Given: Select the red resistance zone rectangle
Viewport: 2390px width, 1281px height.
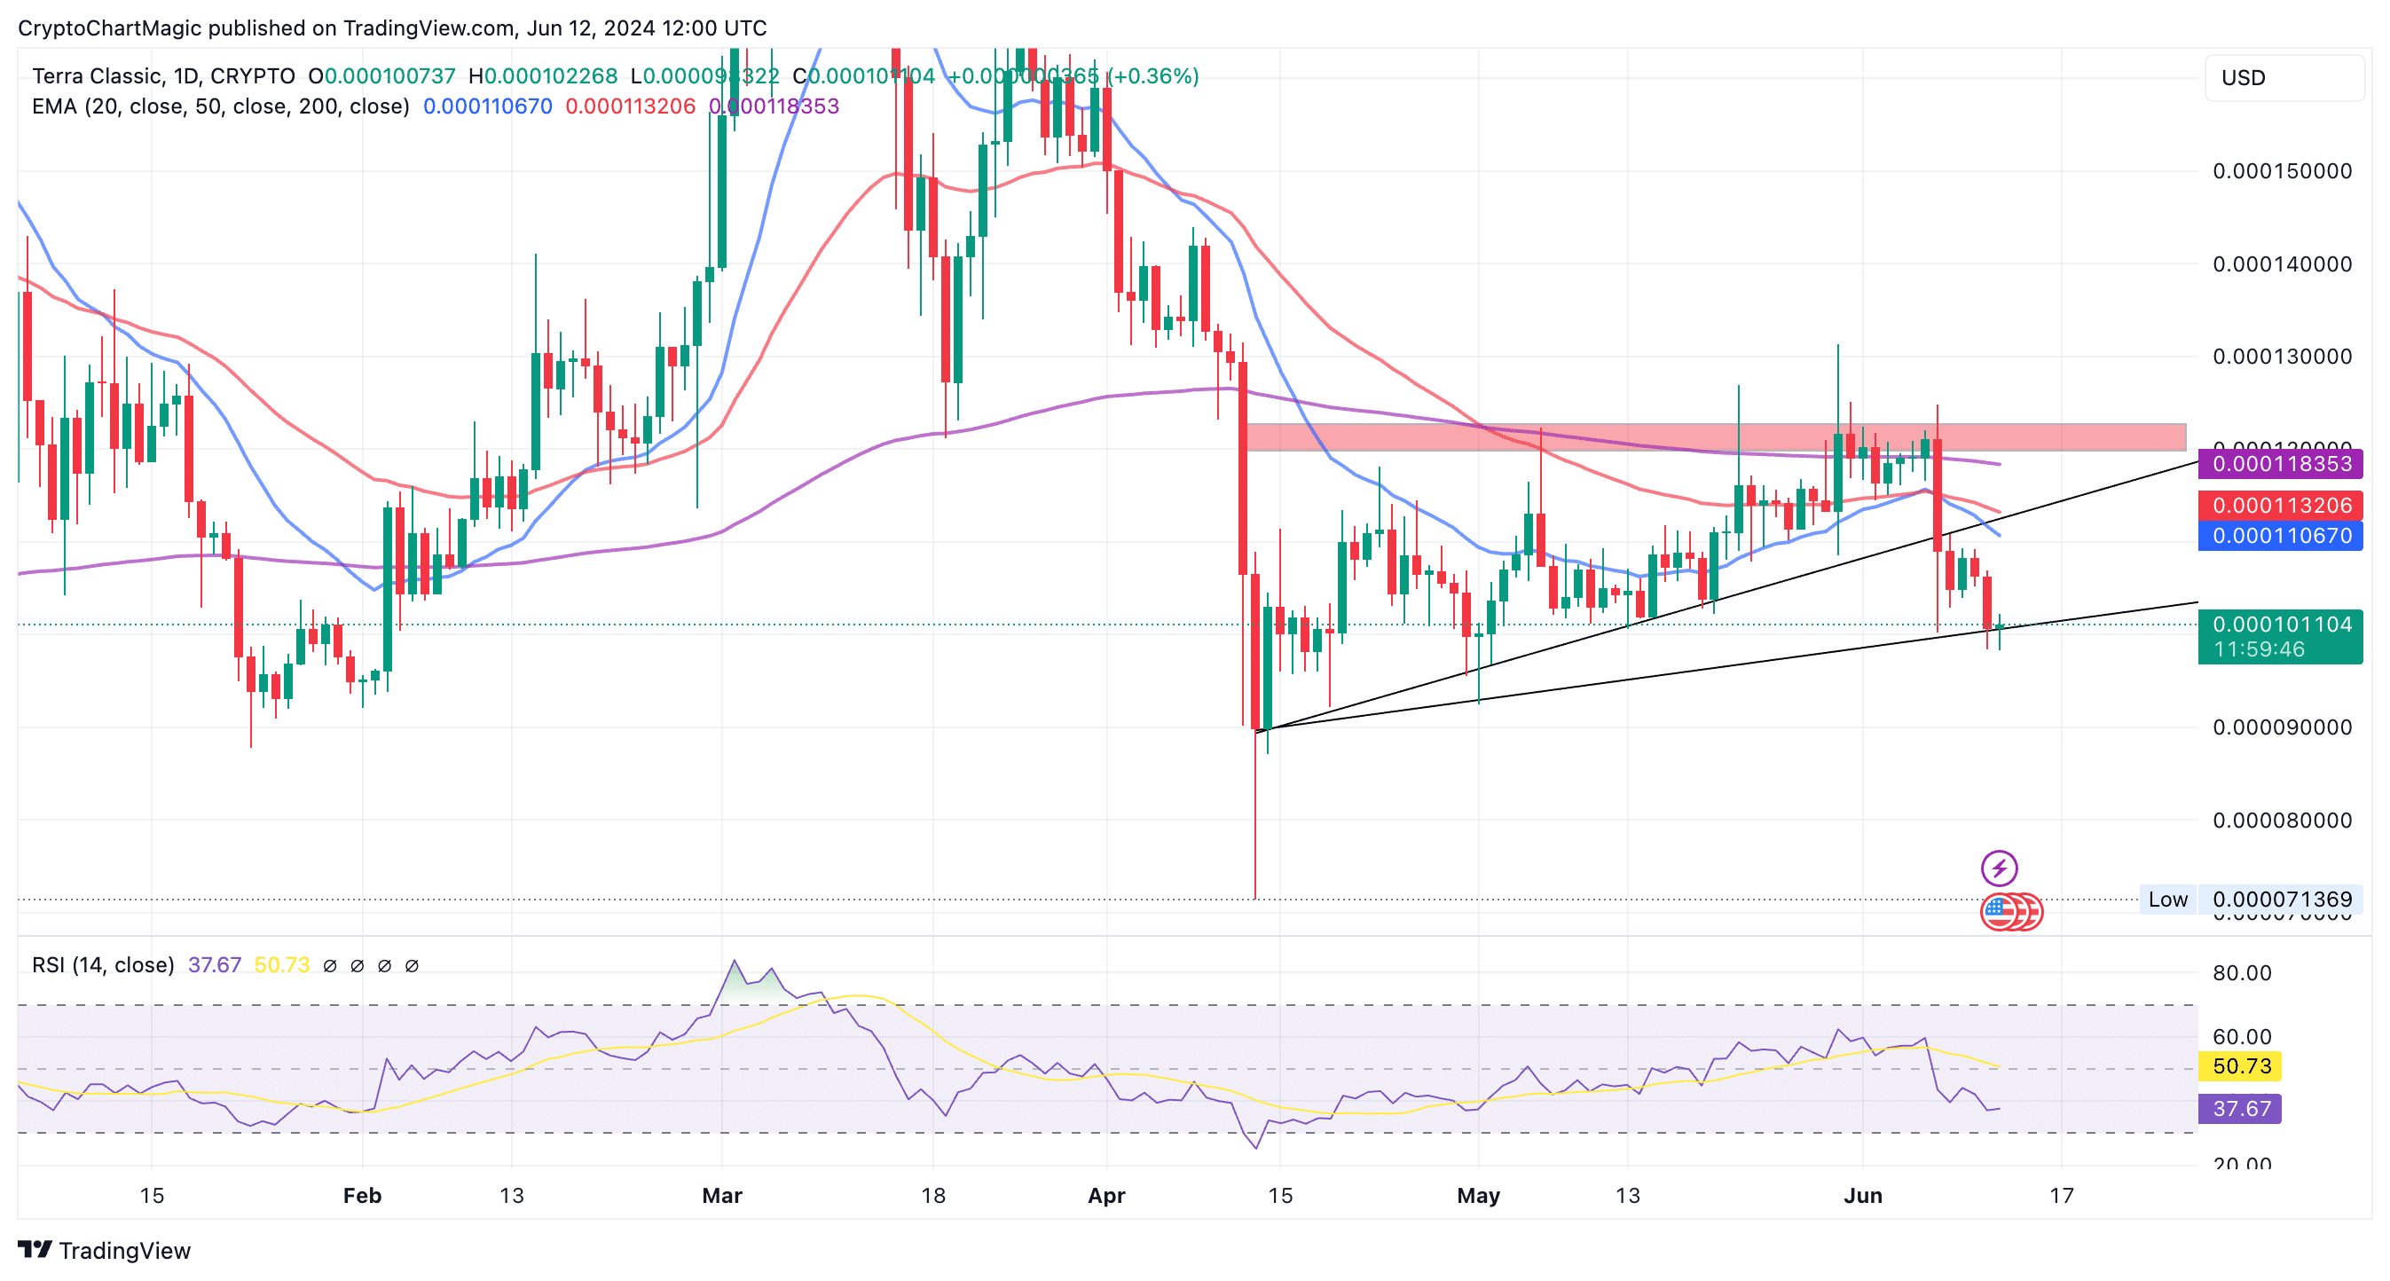Looking at the screenshot, I should click(x=1716, y=436).
